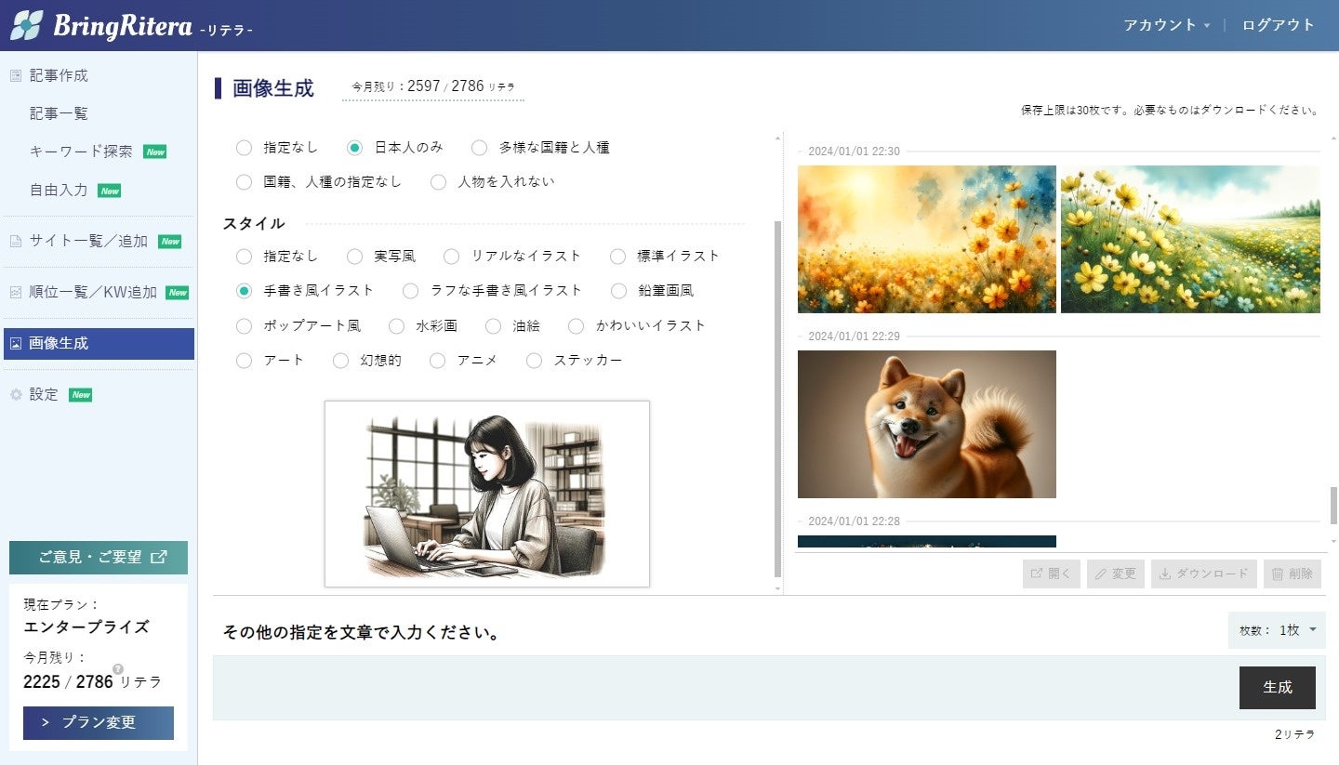Choose the アニメ style
Image resolution: width=1339 pixels, height=765 pixels.
coord(437,361)
